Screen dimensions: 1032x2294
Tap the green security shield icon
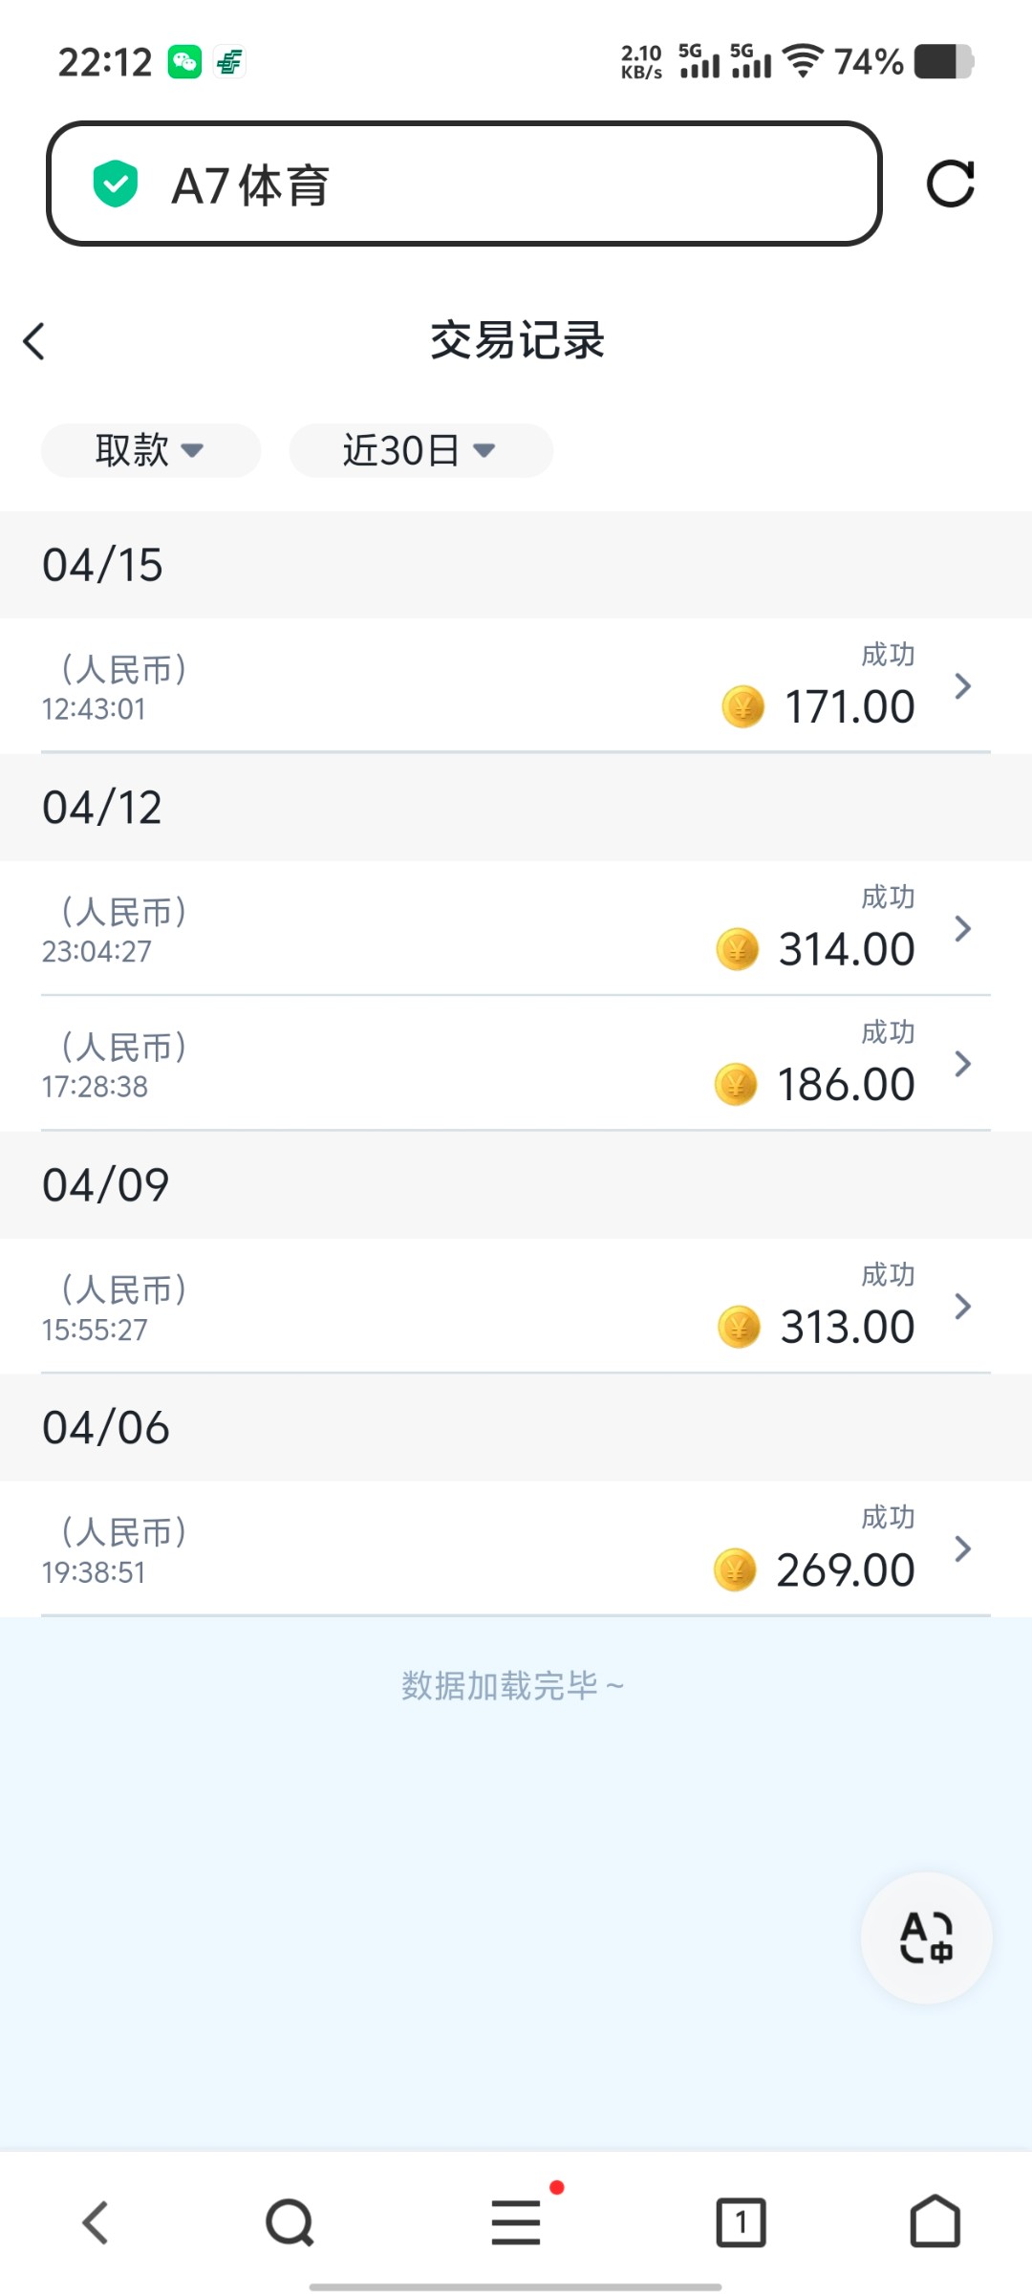pyautogui.click(x=116, y=184)
